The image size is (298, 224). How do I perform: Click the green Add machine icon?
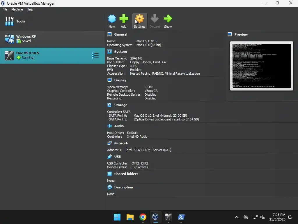[124, 19]
